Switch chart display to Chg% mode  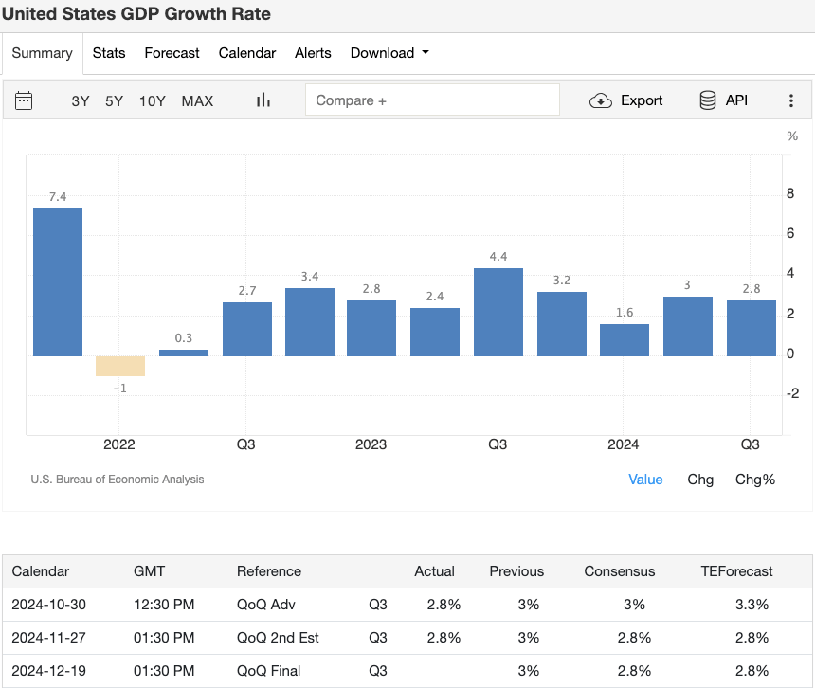point(754,480)
